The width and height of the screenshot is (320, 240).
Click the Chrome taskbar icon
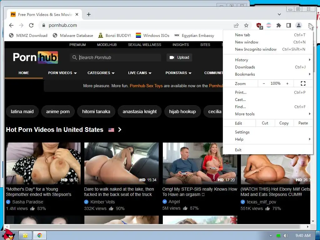click(40, 236)
